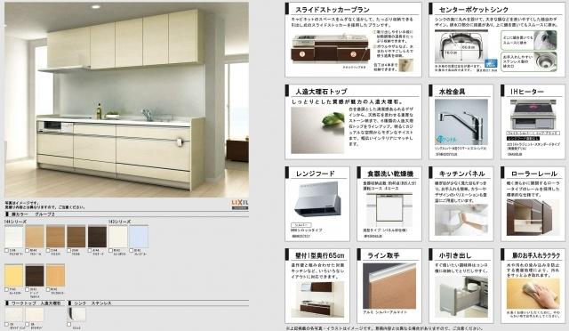
Task: Select the first artificial marble worktop swatch
Action: [14, 314]
